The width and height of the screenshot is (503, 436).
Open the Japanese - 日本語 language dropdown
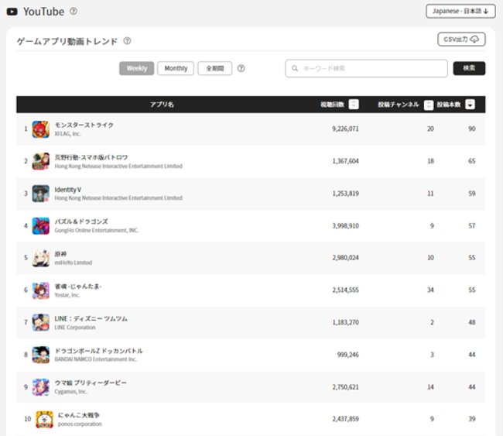tap(460, 11)
